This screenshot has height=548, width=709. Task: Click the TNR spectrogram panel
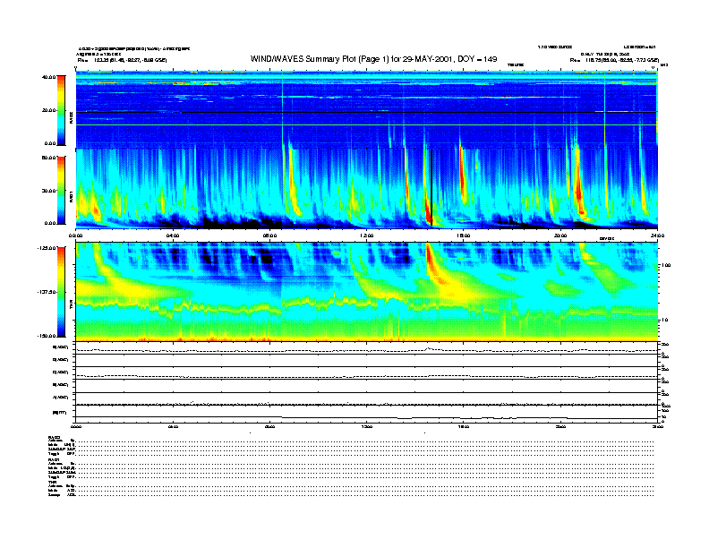tap(366, 292)
